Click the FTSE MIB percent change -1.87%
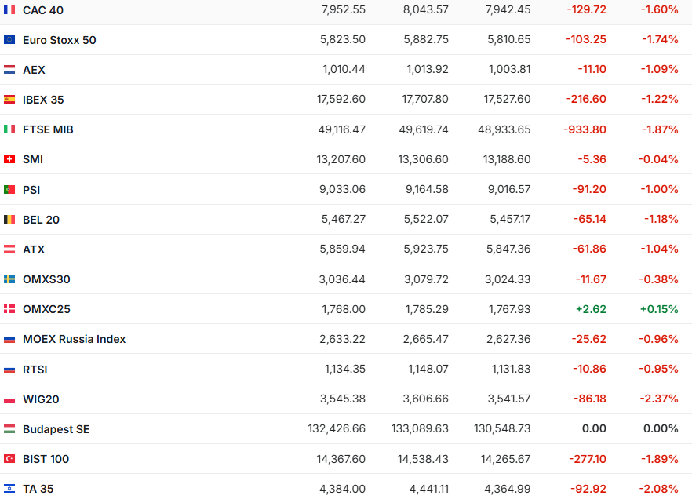Viewport: 692px width, 499px height. click(660, 129)
